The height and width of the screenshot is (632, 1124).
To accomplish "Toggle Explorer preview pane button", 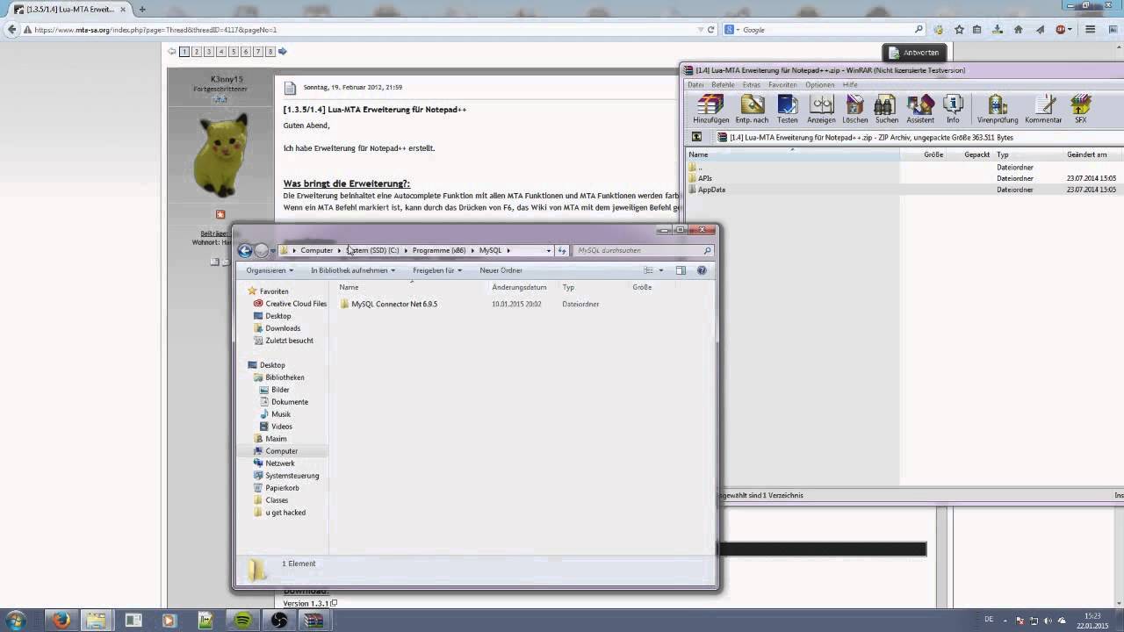I will coord(681,270).
